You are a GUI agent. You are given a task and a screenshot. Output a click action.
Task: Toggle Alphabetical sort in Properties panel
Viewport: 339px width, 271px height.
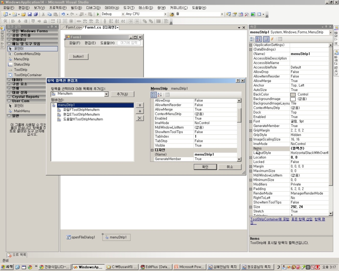click(258, 39)
